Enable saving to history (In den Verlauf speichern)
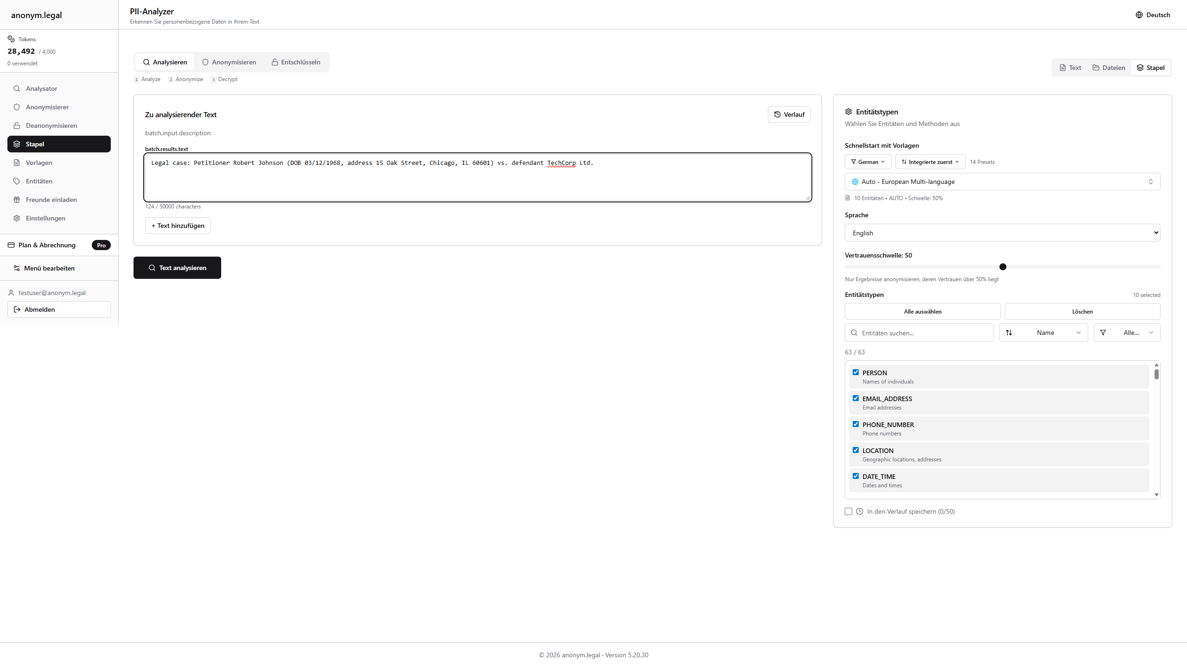Viewport: 1187px width, 667px height. click(x=849, y=511)
